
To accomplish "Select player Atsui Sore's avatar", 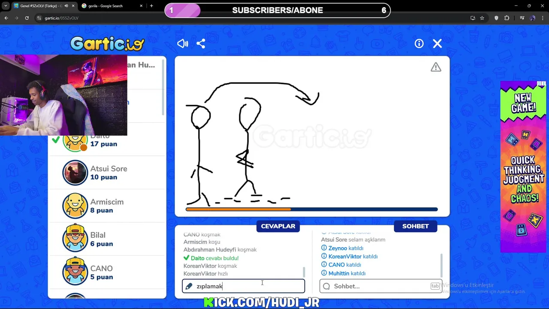I will pyautogui.click(x=75, y=173).
